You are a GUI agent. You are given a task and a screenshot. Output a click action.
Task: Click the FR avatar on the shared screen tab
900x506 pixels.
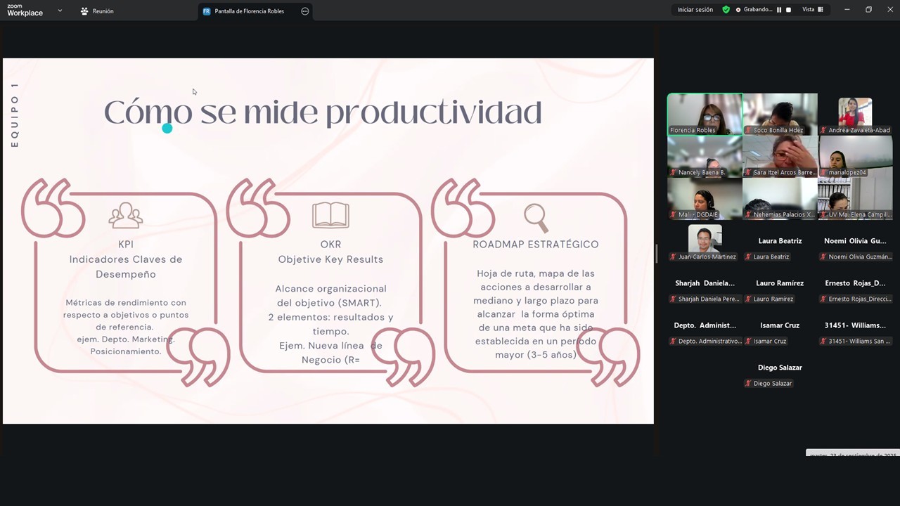coord(207,11)
